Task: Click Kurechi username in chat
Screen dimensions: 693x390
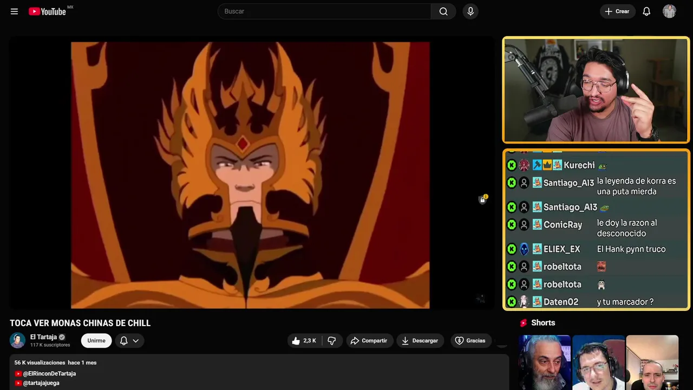Action: [579, 165]
